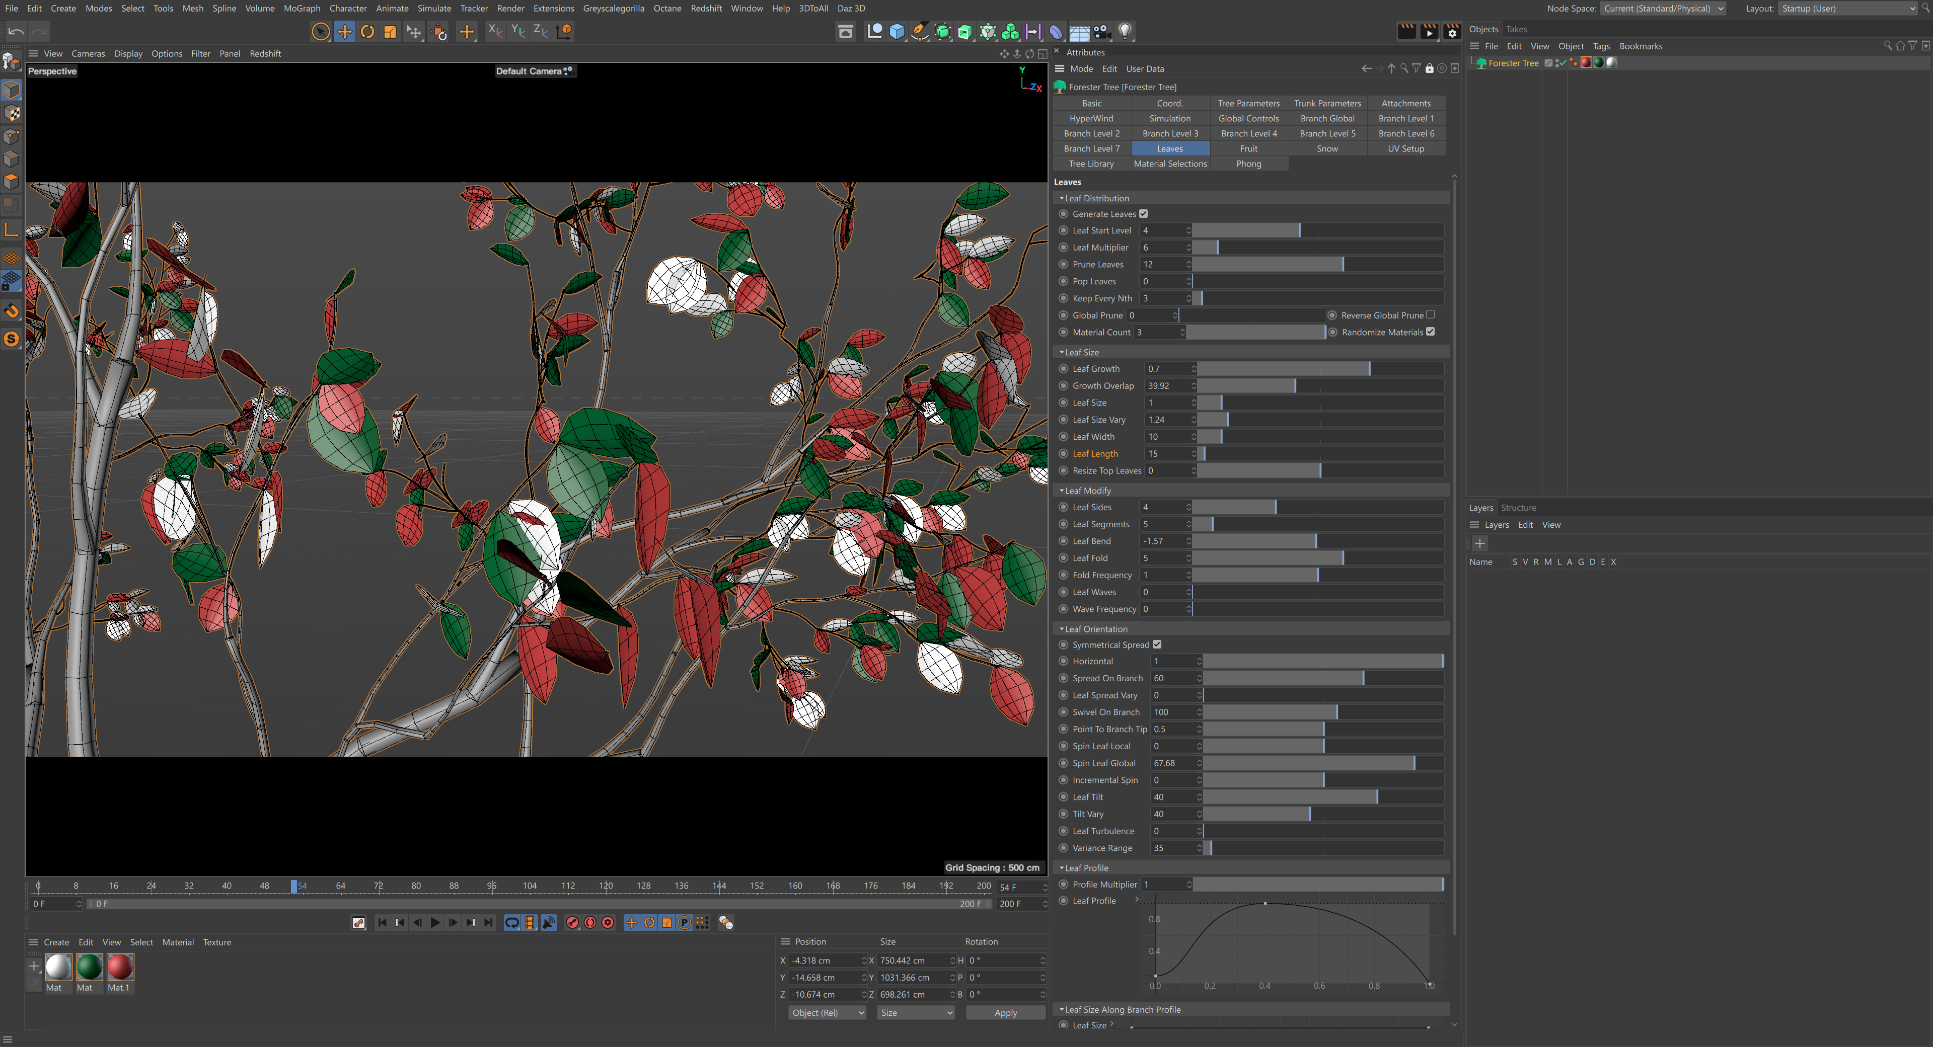Open the Object (Rel) coordinate dropdown
This screenshot has width=1933, height=1047.
pyautogui.click(x=827, y=1013)
